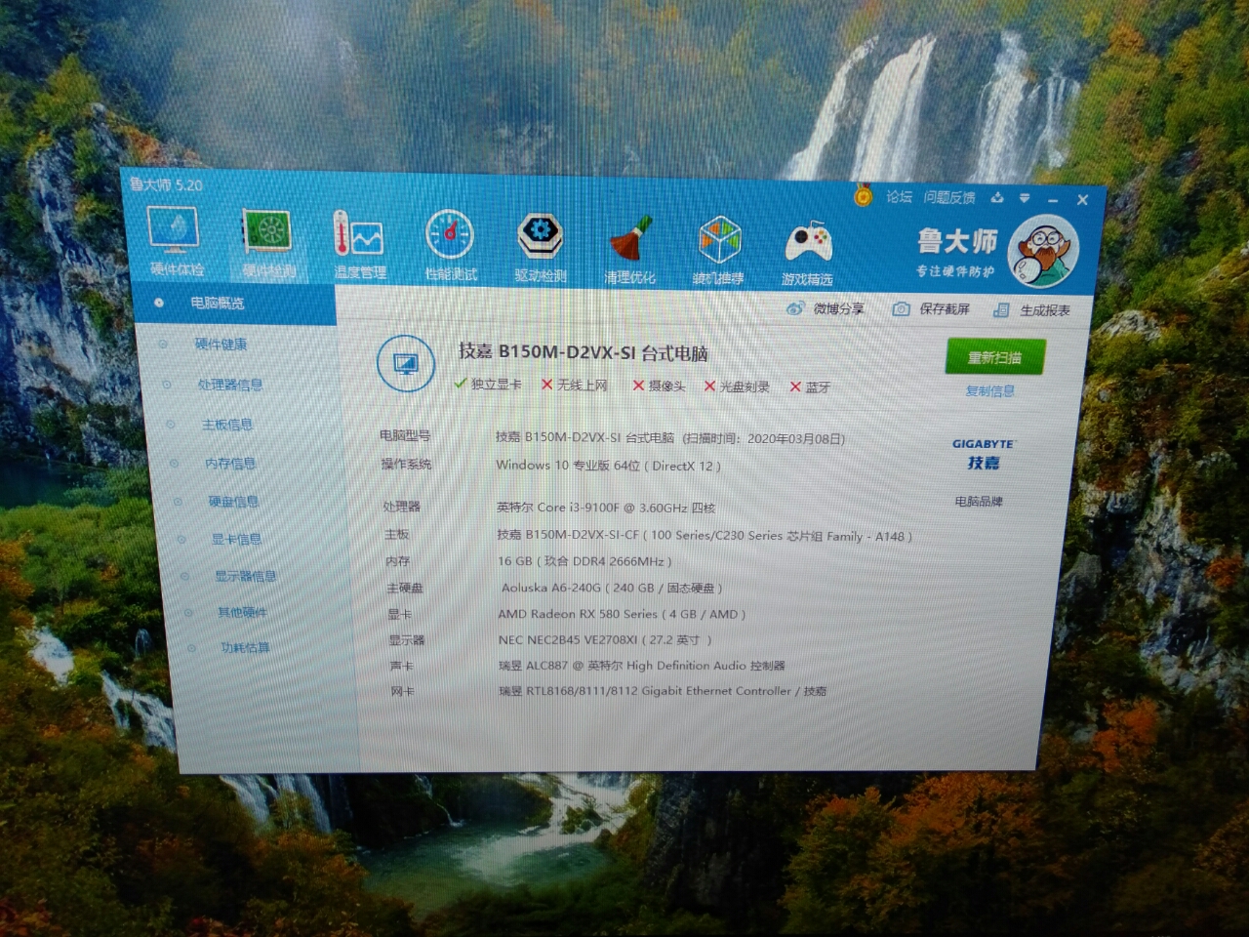Click the 摄像头 status indicator
The image size is (1249, 937).
coord(659,386)
